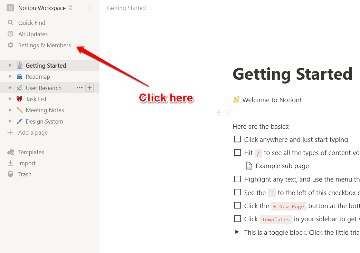Click the Task List red icon
Image resolution: width=360 pixels, height=253 pixels.
(19, 99)
